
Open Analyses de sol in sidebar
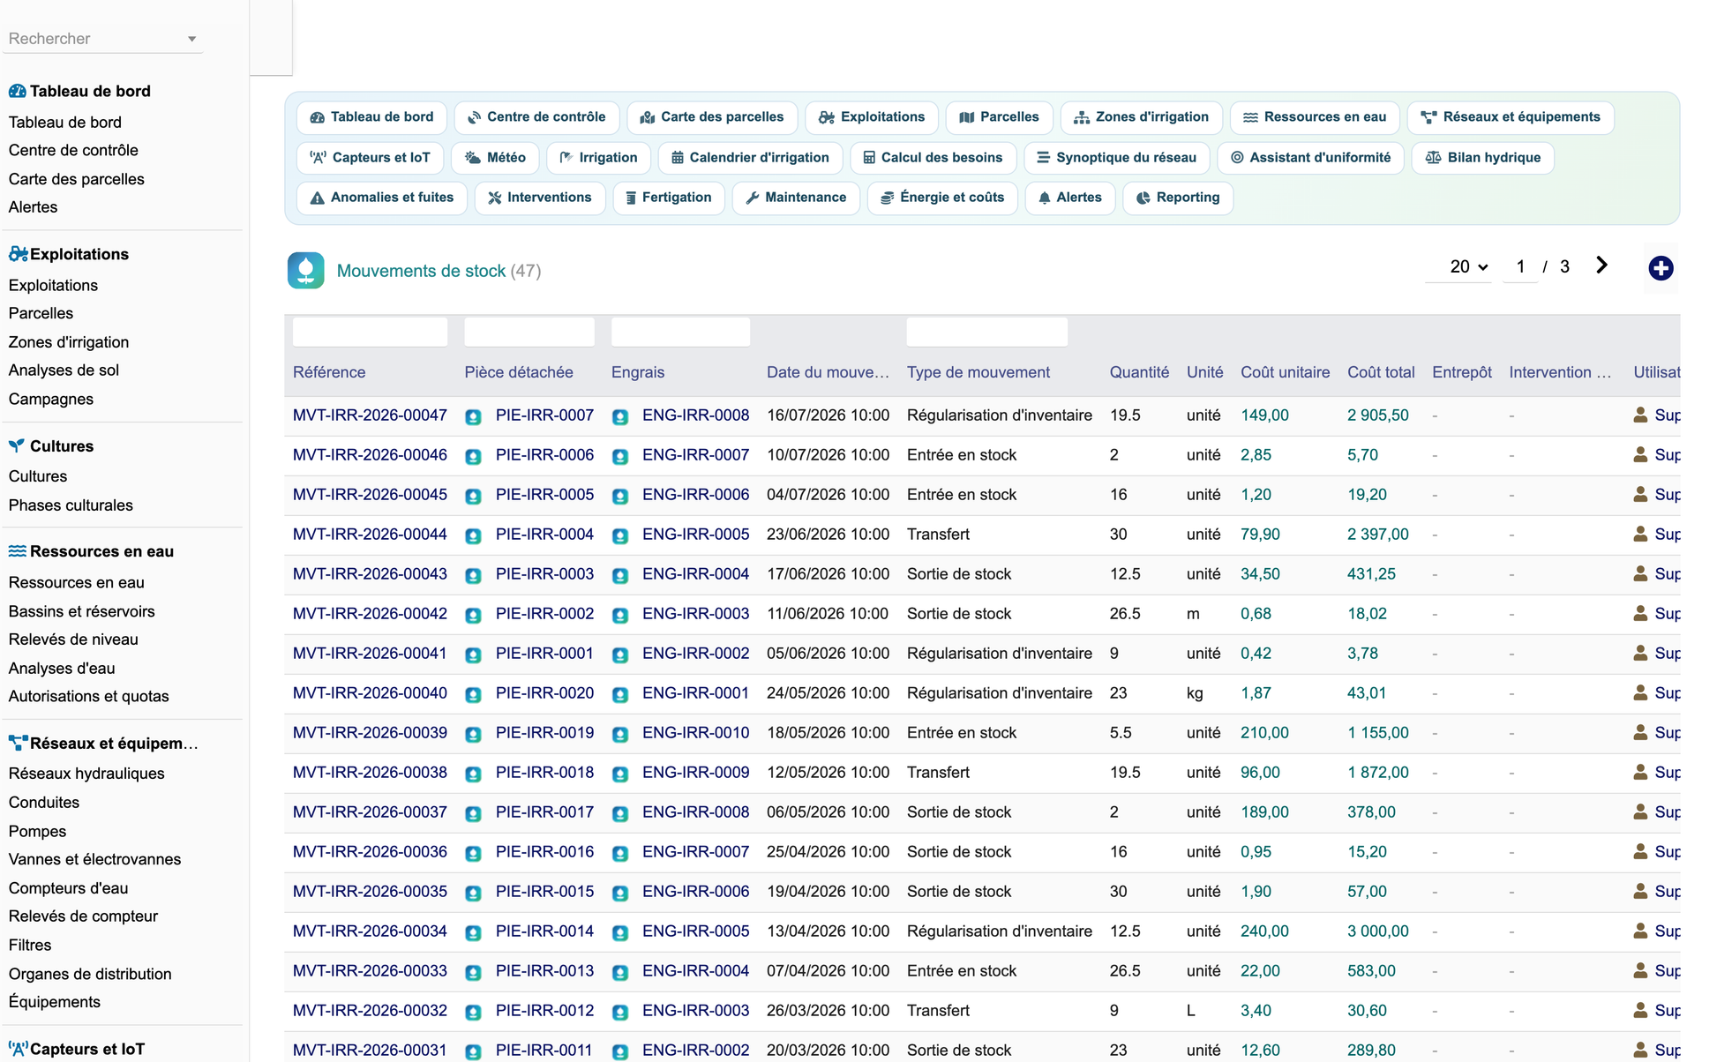coord(64,370)
